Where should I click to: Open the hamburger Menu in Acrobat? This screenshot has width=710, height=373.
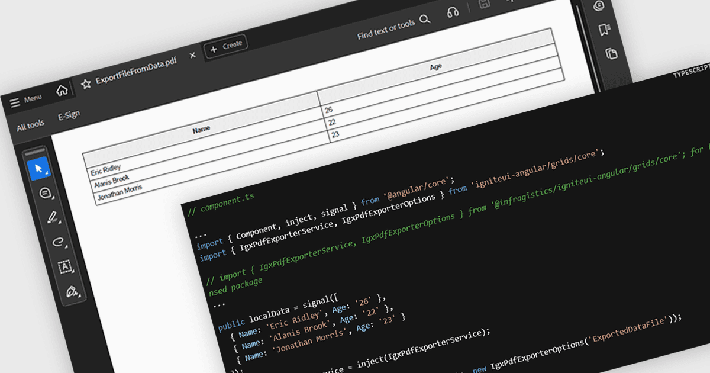pyautogui.click(x=26, y=100)
